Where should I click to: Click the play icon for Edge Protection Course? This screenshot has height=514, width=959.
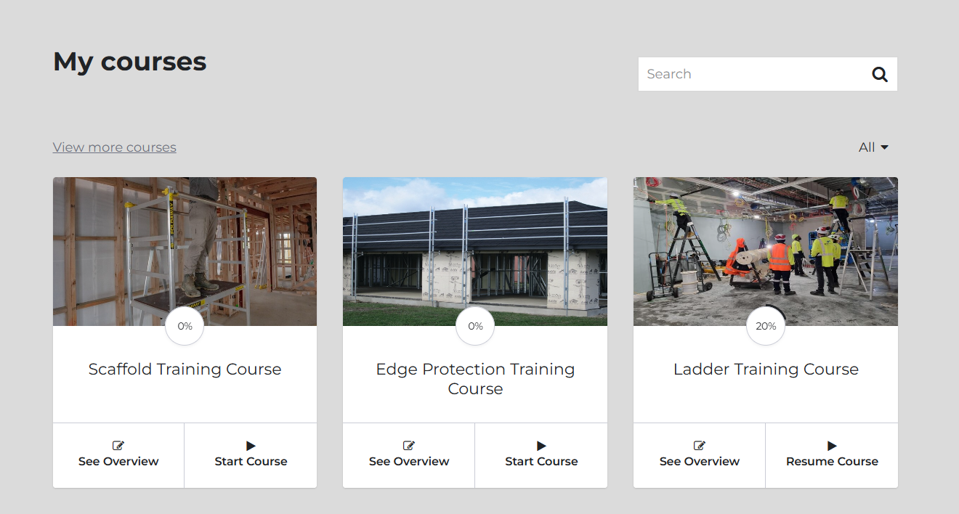tap(541, 446)
